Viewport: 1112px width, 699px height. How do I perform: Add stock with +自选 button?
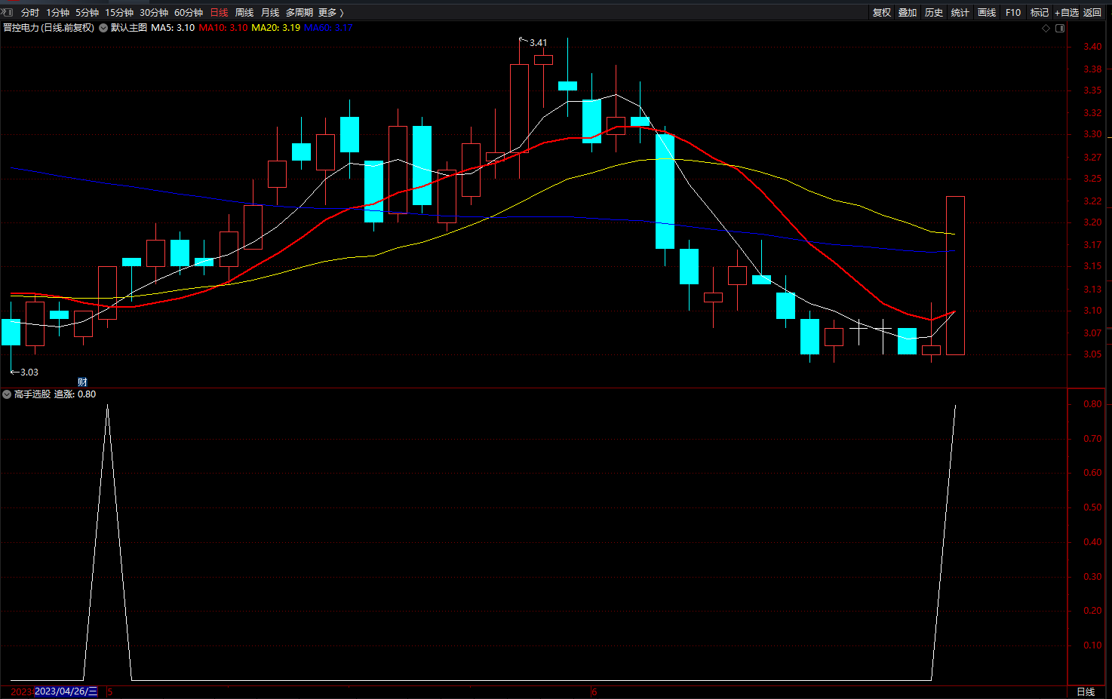pyautogui.click(x=1067, y=13)
